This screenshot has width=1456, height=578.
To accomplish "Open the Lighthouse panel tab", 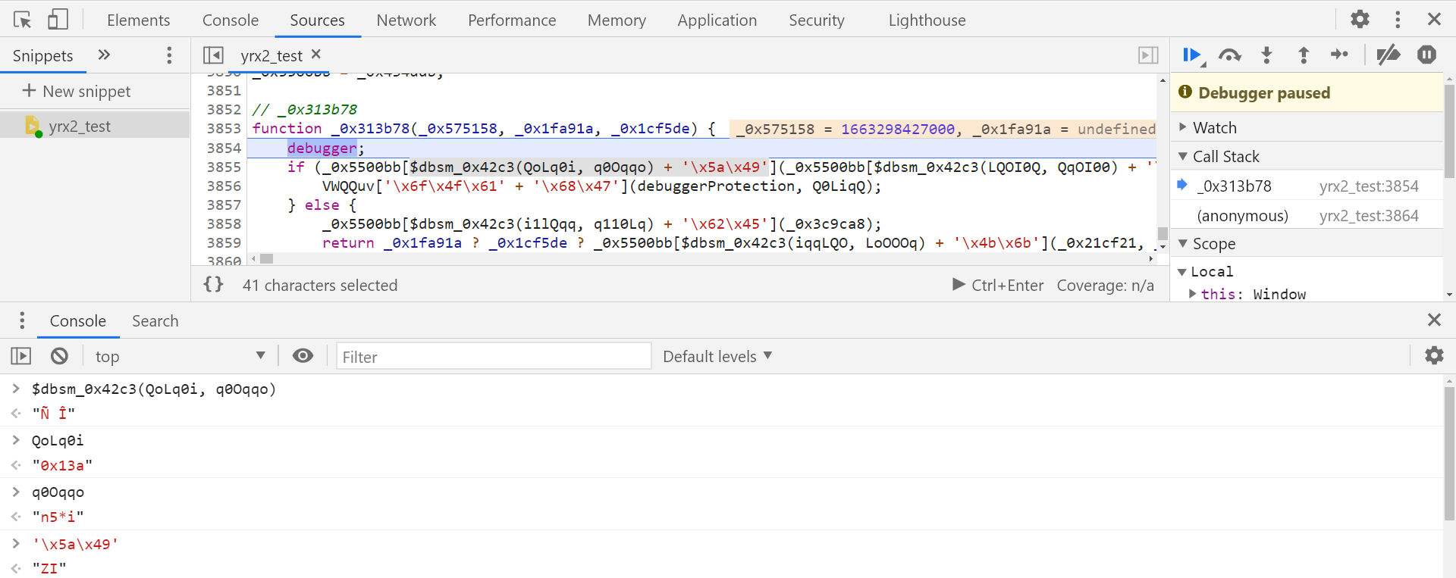I will [x=927, y=20].
